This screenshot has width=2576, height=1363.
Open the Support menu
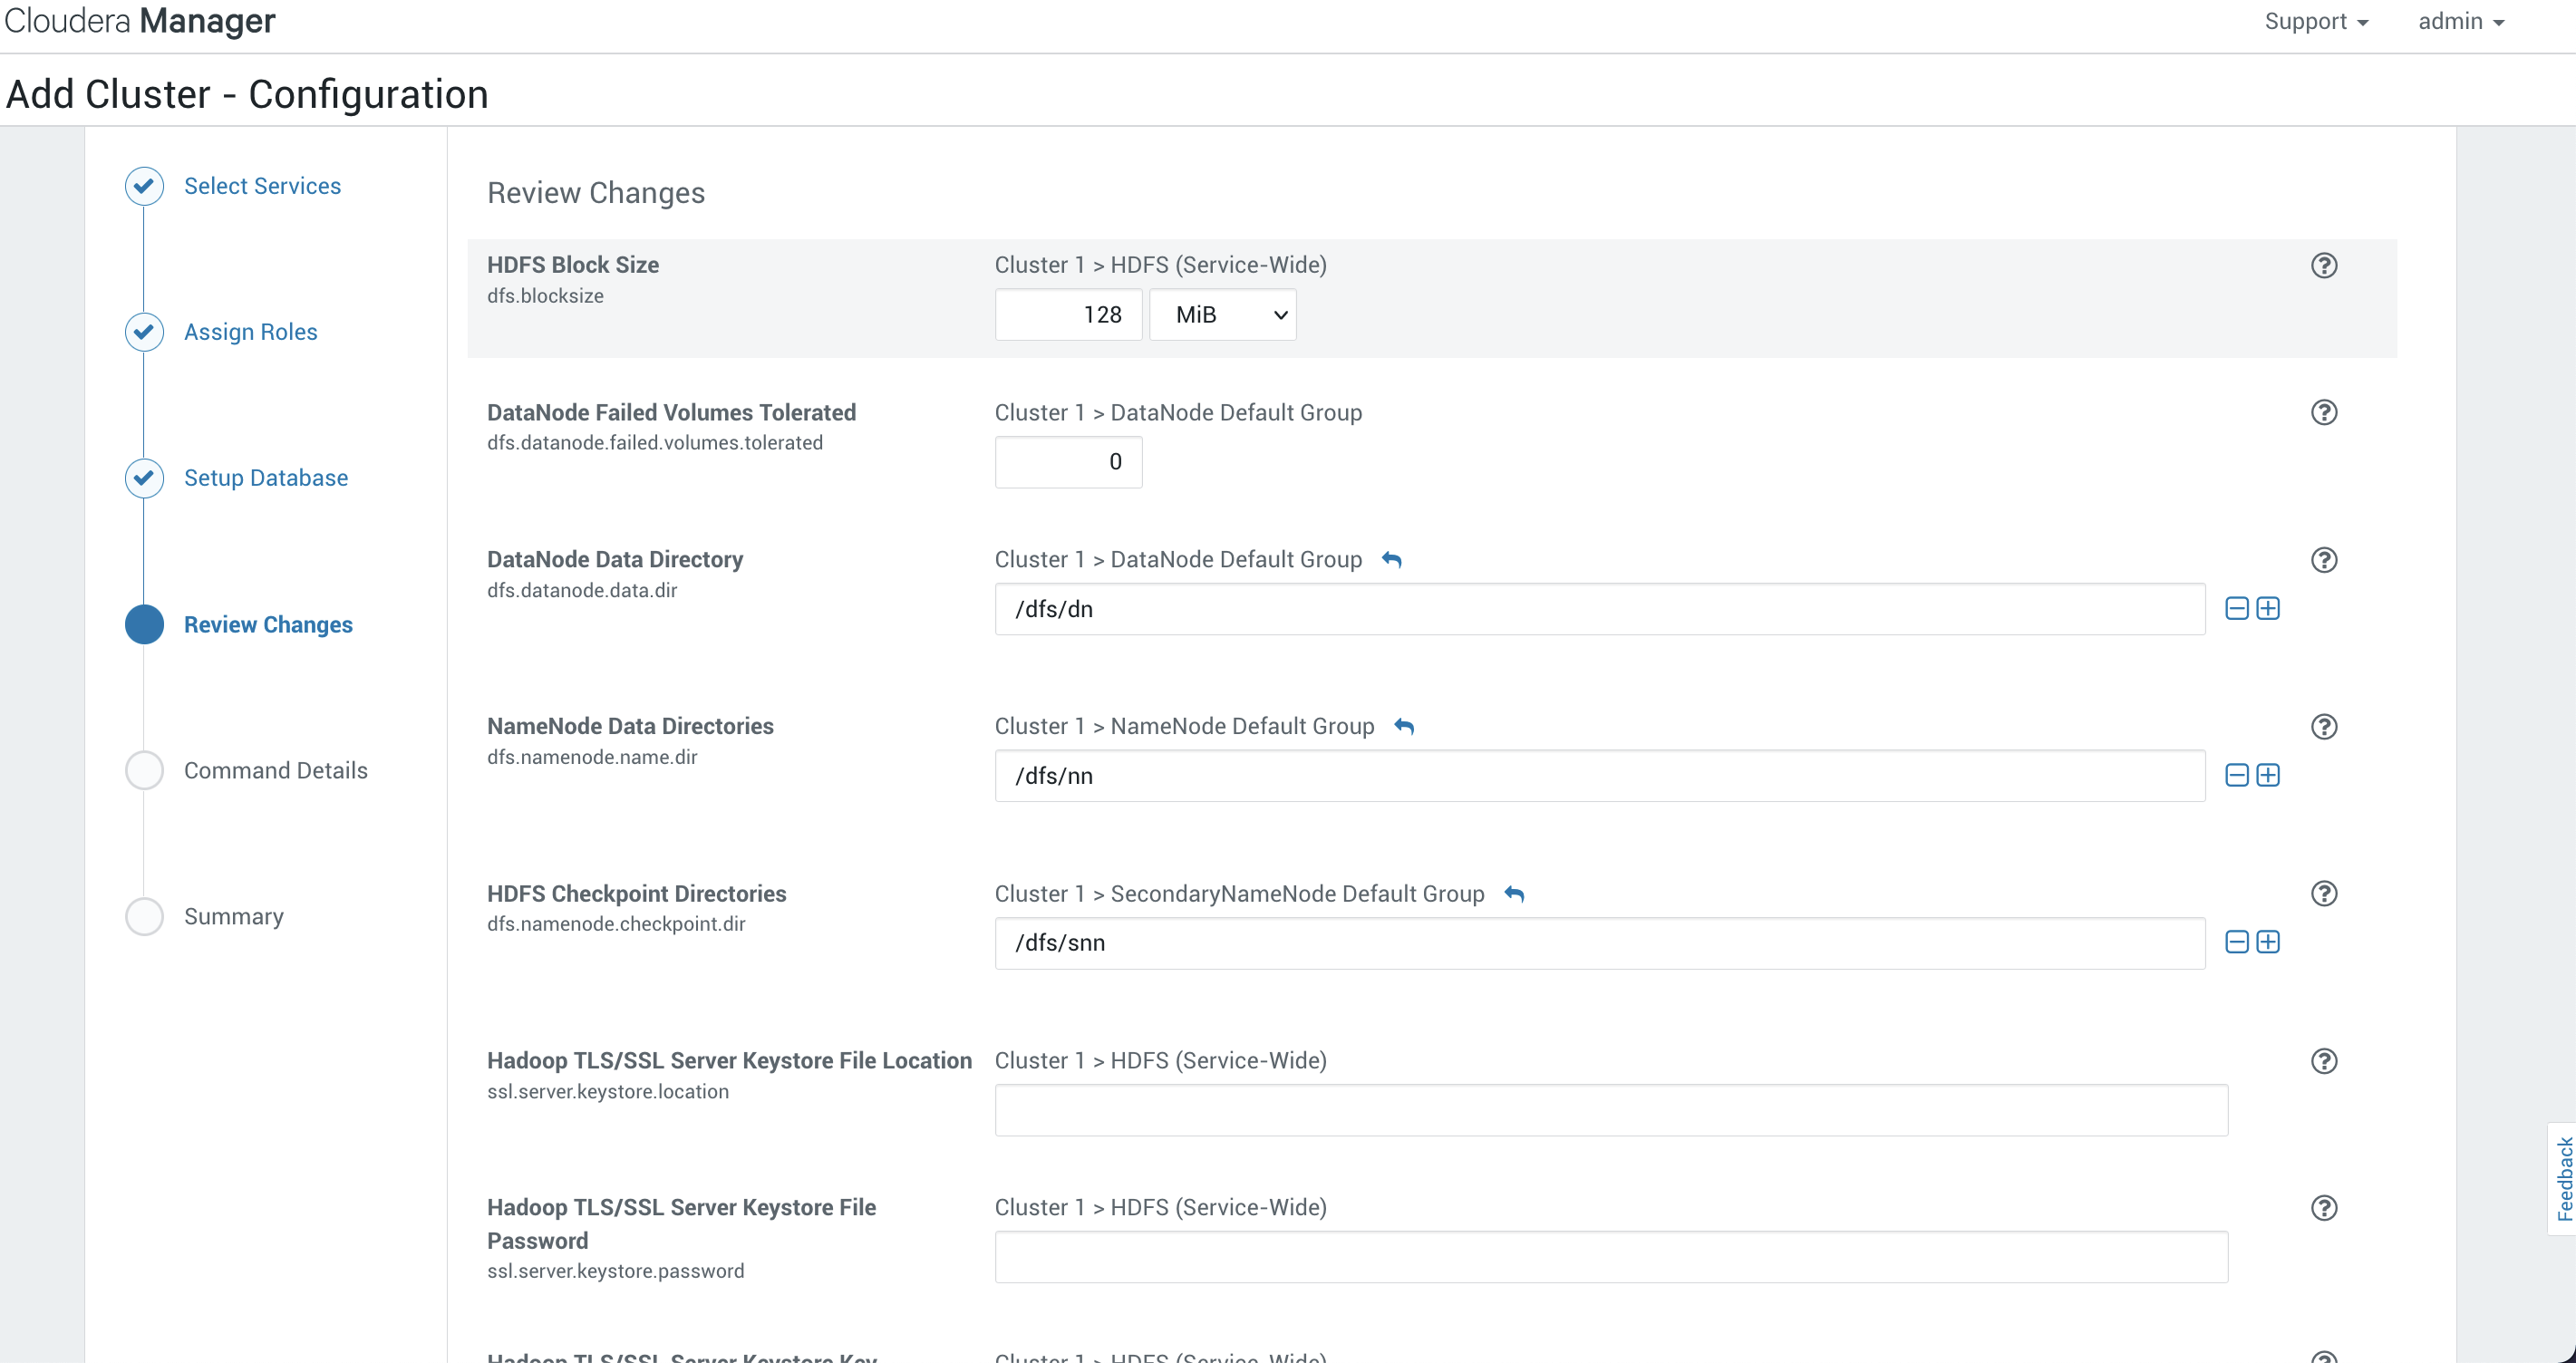tap(2316, 21)
